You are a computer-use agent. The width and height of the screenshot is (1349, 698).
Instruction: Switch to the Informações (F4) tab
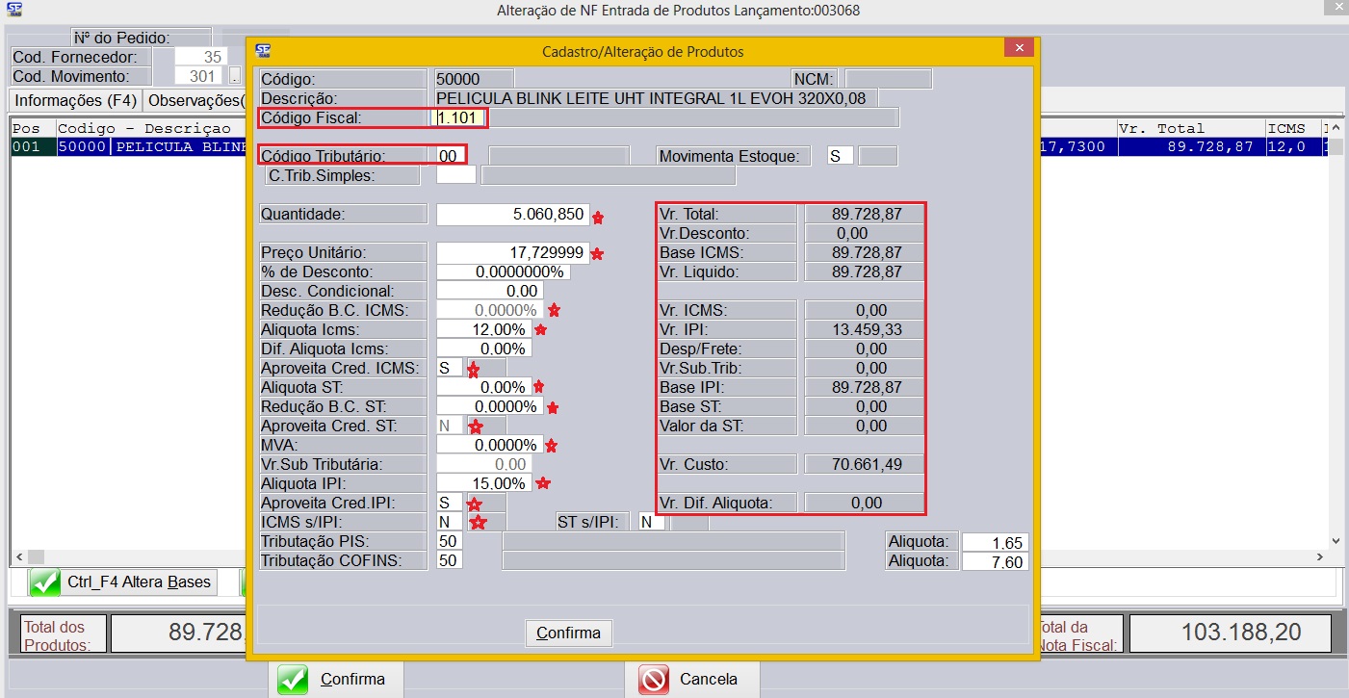[72, 100]
